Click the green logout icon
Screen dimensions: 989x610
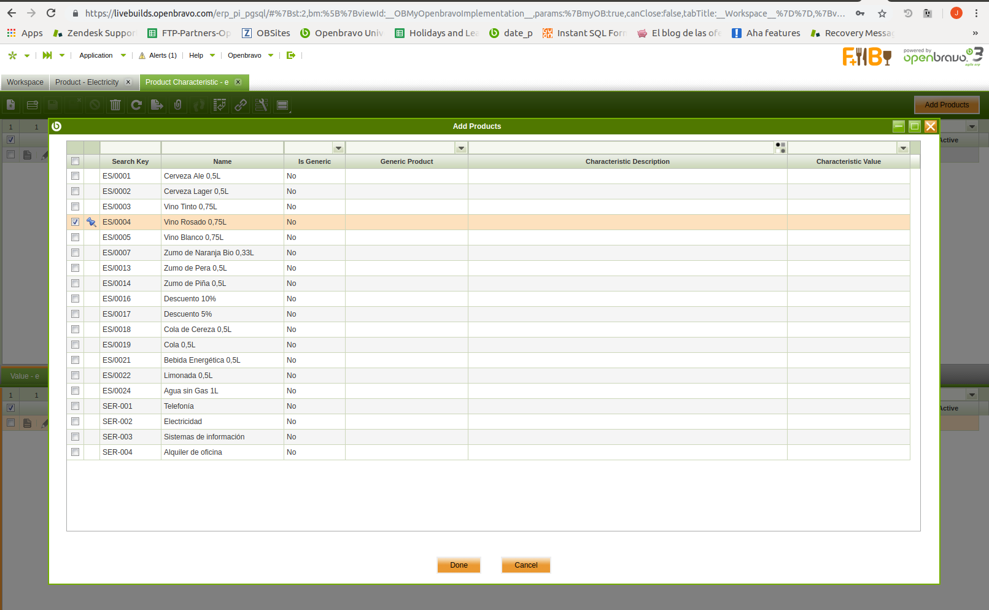(291, 55)
